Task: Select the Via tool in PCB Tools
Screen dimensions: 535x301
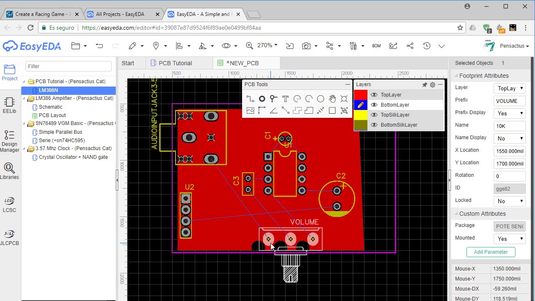Action: (273, 99)
